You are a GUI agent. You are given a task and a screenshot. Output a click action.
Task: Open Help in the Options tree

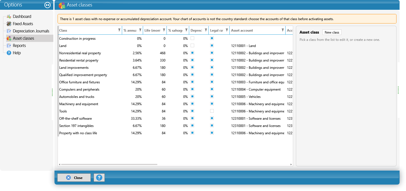coord(17,53)
